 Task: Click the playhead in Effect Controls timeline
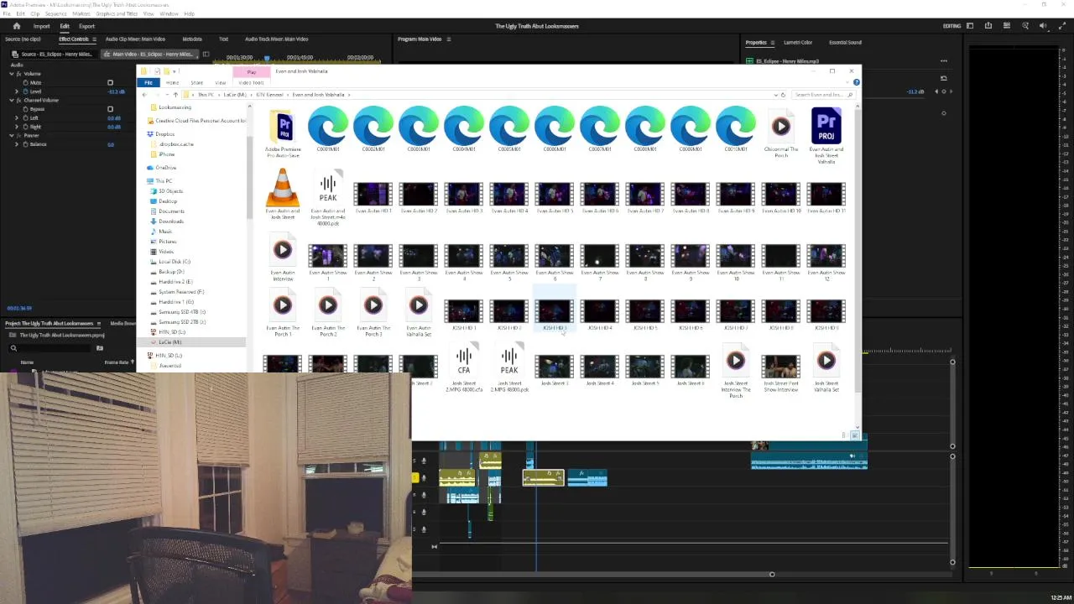pos(267,58)
